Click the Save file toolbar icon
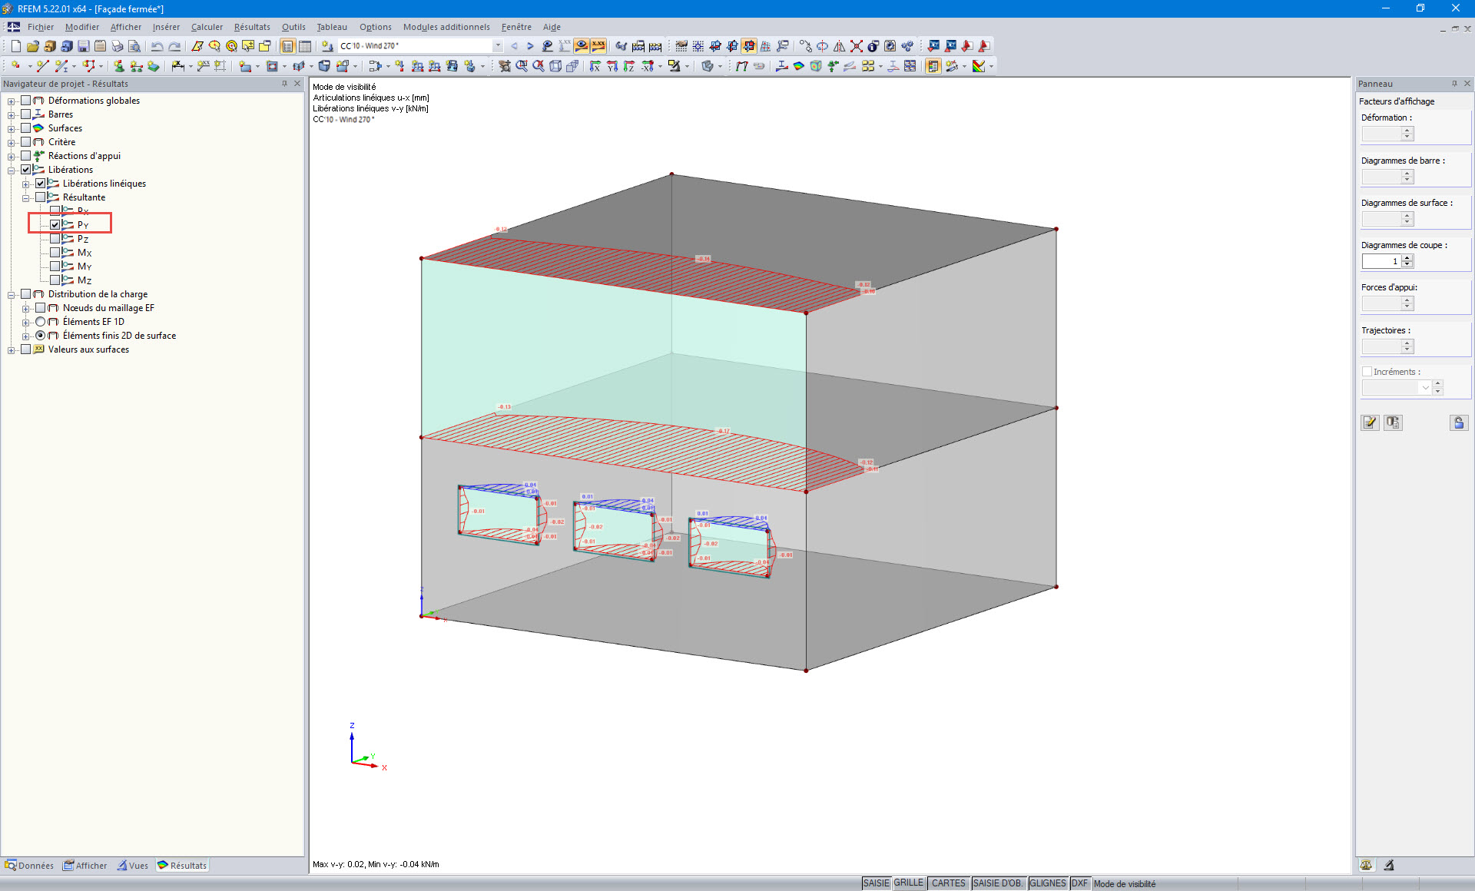1475x891 pixels. (84, 46)
